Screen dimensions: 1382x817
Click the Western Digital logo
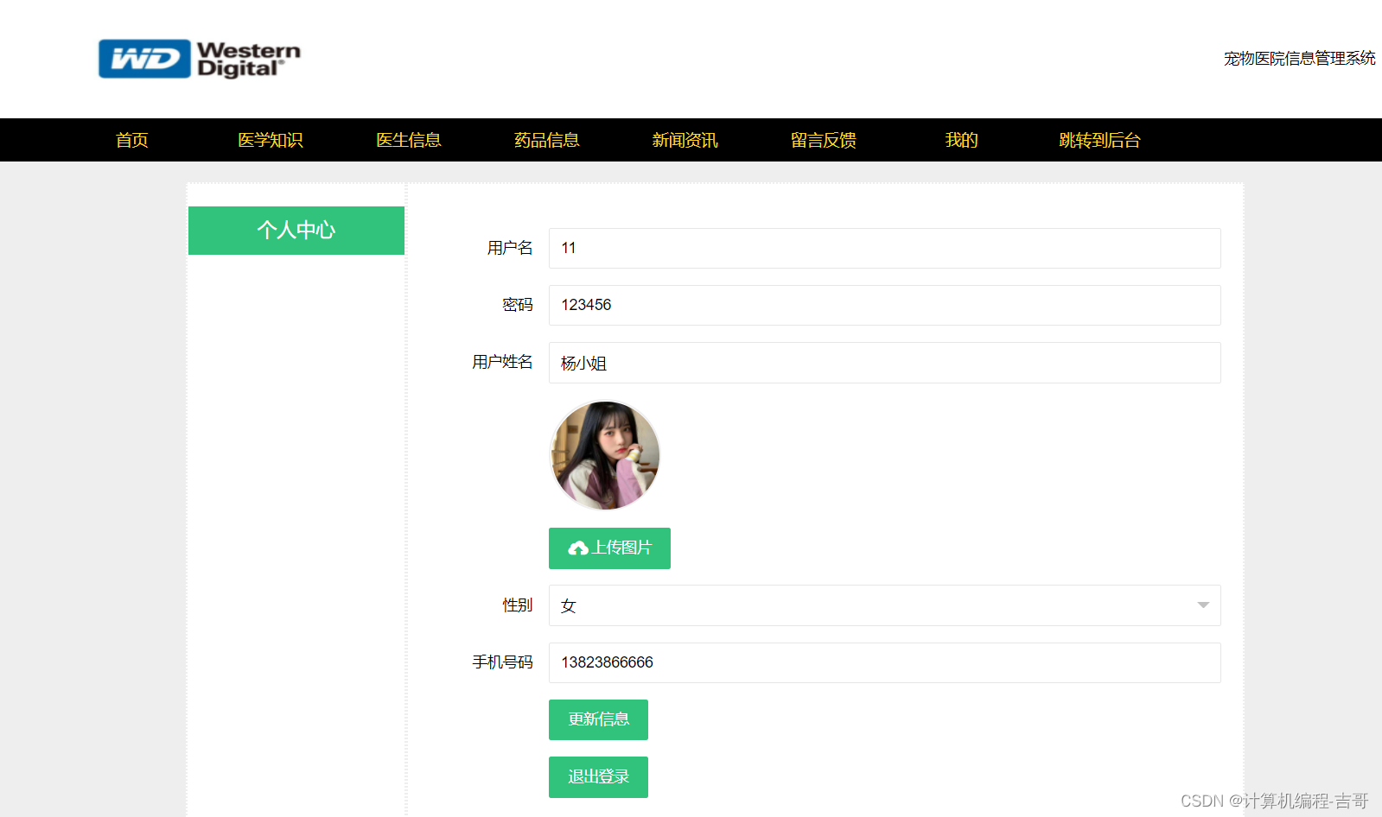pyautogui.click(x=200, y=59)
